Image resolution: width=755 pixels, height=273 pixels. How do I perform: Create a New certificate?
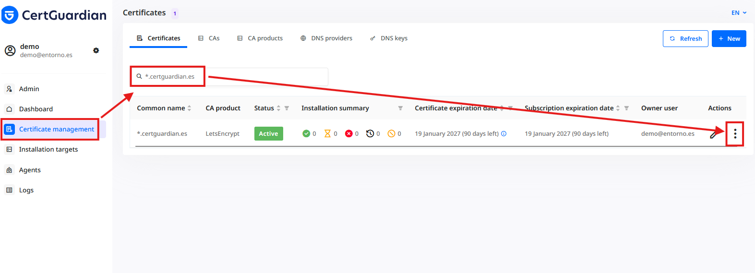pos(729,38)
